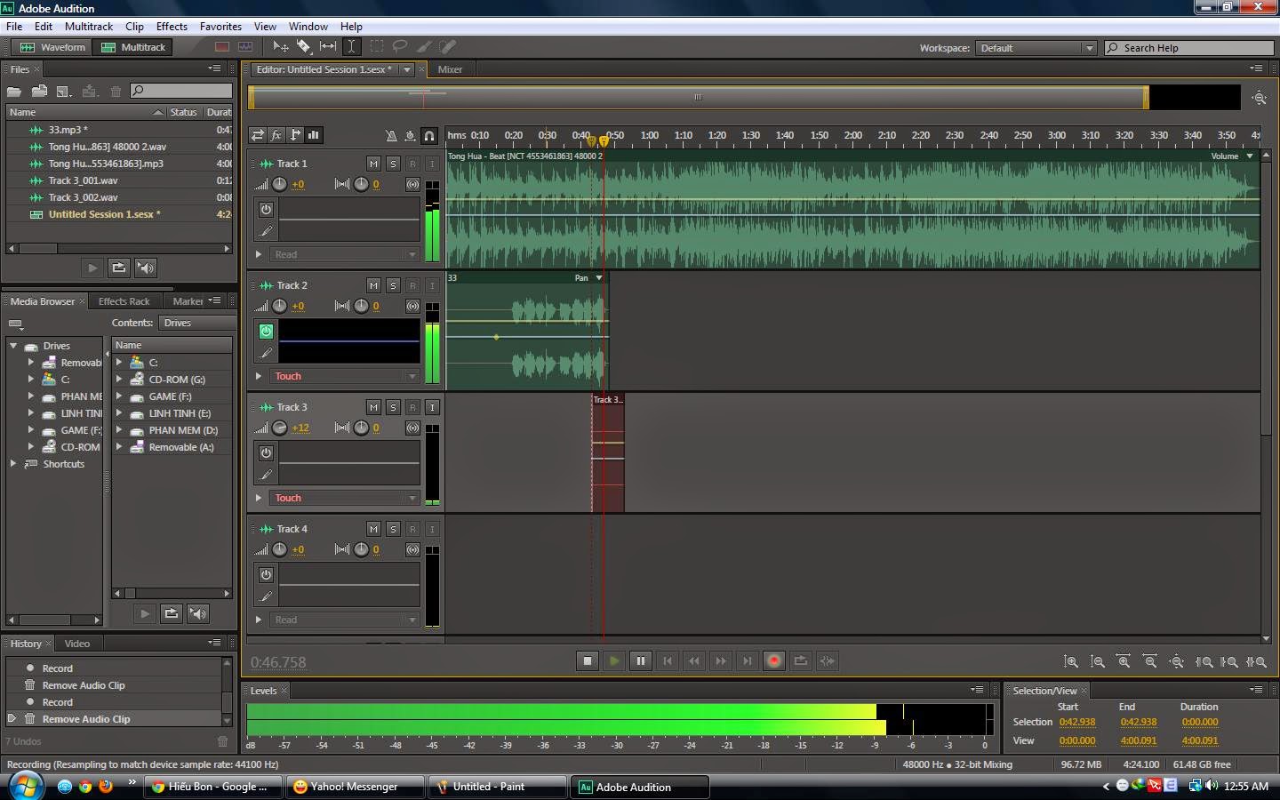
Task: Toggle Track 2 effects rack power button
Action: pos(266,331)
